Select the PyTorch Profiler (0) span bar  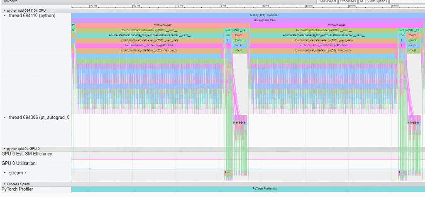coord(248,189)
